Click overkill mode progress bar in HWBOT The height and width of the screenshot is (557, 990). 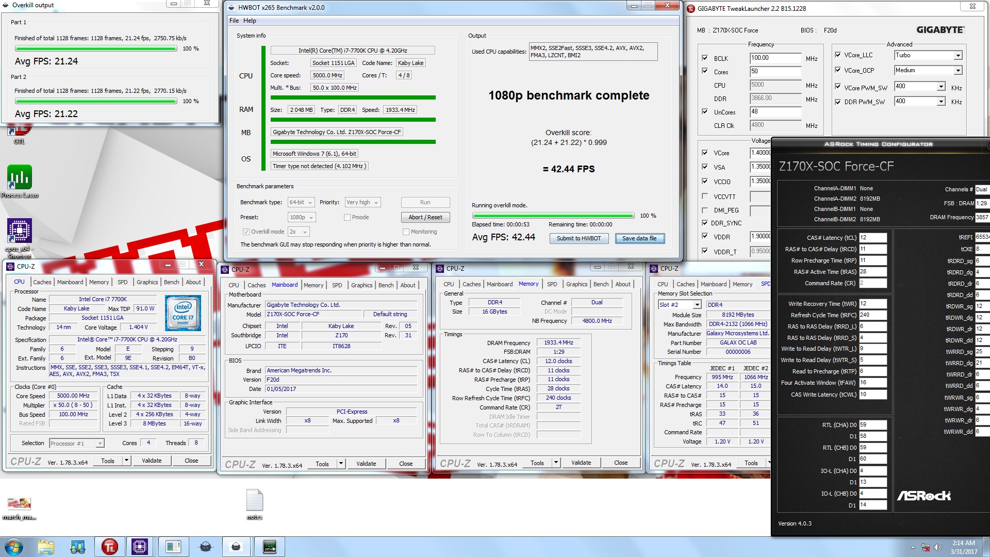point(553,216)
